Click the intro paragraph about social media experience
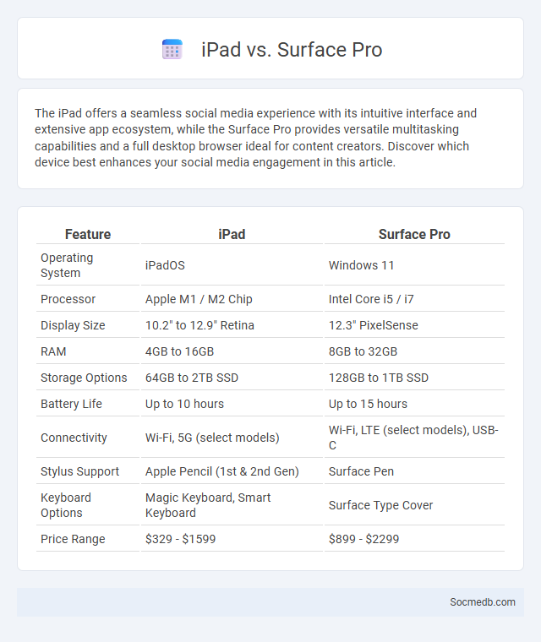Screen dimensions: 541x642 pos(256,138)
